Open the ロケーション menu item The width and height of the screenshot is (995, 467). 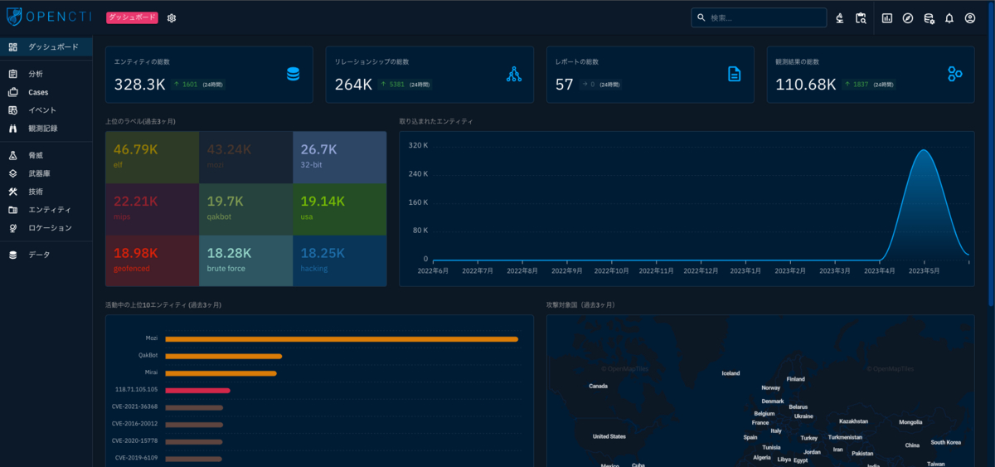click(46, 228)
